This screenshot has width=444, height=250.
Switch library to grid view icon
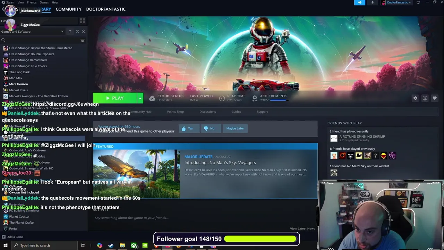(83, 21)
